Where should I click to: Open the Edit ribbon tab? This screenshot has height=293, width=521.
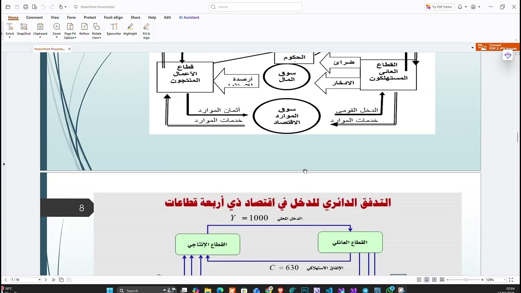tap(167, 17)
